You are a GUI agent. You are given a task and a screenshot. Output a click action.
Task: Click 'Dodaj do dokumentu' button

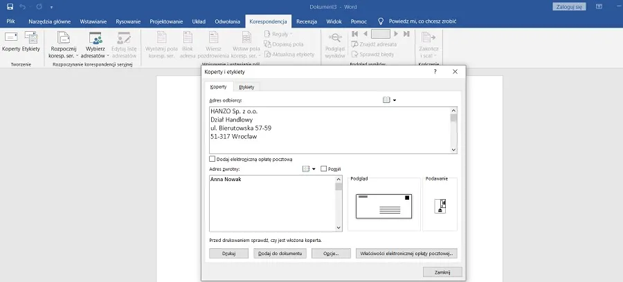280,254
